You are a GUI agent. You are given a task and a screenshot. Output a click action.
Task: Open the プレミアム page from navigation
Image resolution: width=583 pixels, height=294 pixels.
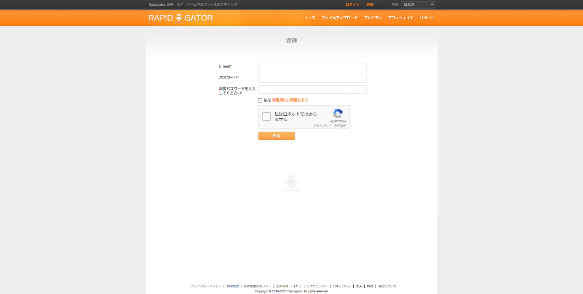click(373, 17)
